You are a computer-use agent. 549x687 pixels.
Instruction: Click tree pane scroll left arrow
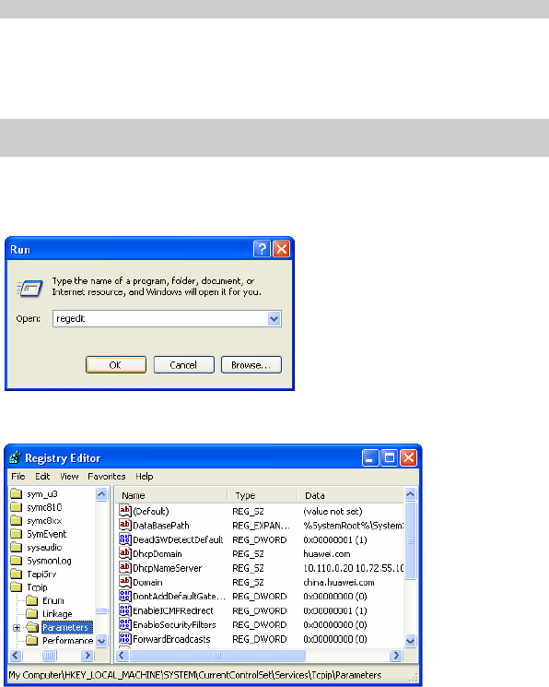click(17, 656)
